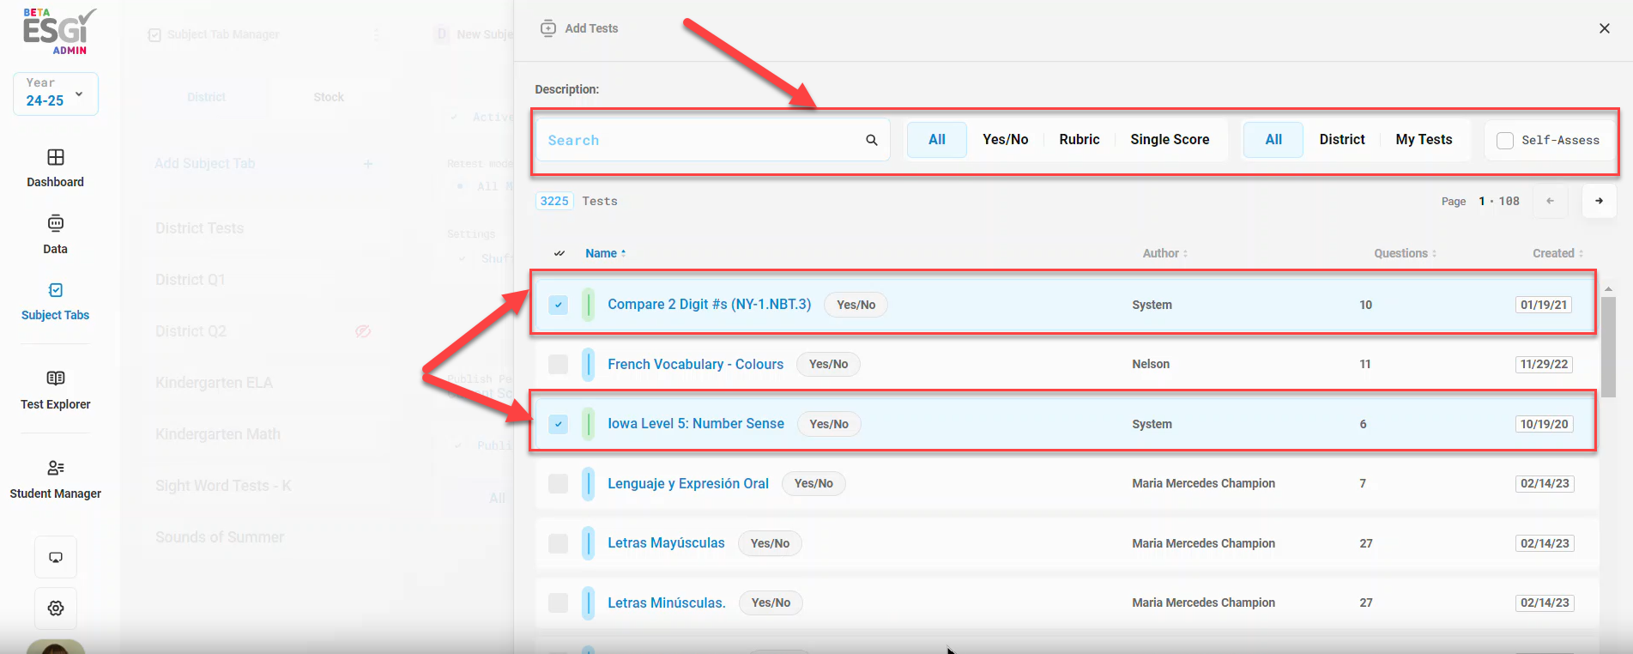Click blue color bar on French Vocabulary row
This screenshot has width=1633, height=654.
pos(588,364)
